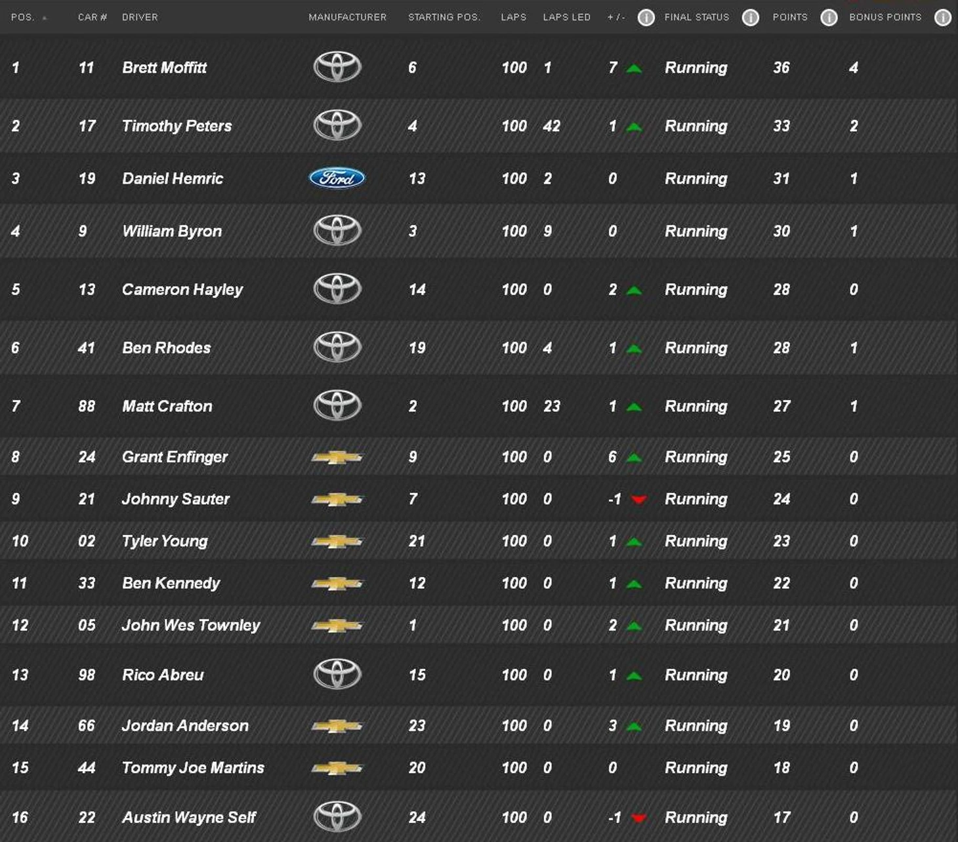
Task: Sort by the +/- column header
Action: (616, 17)
